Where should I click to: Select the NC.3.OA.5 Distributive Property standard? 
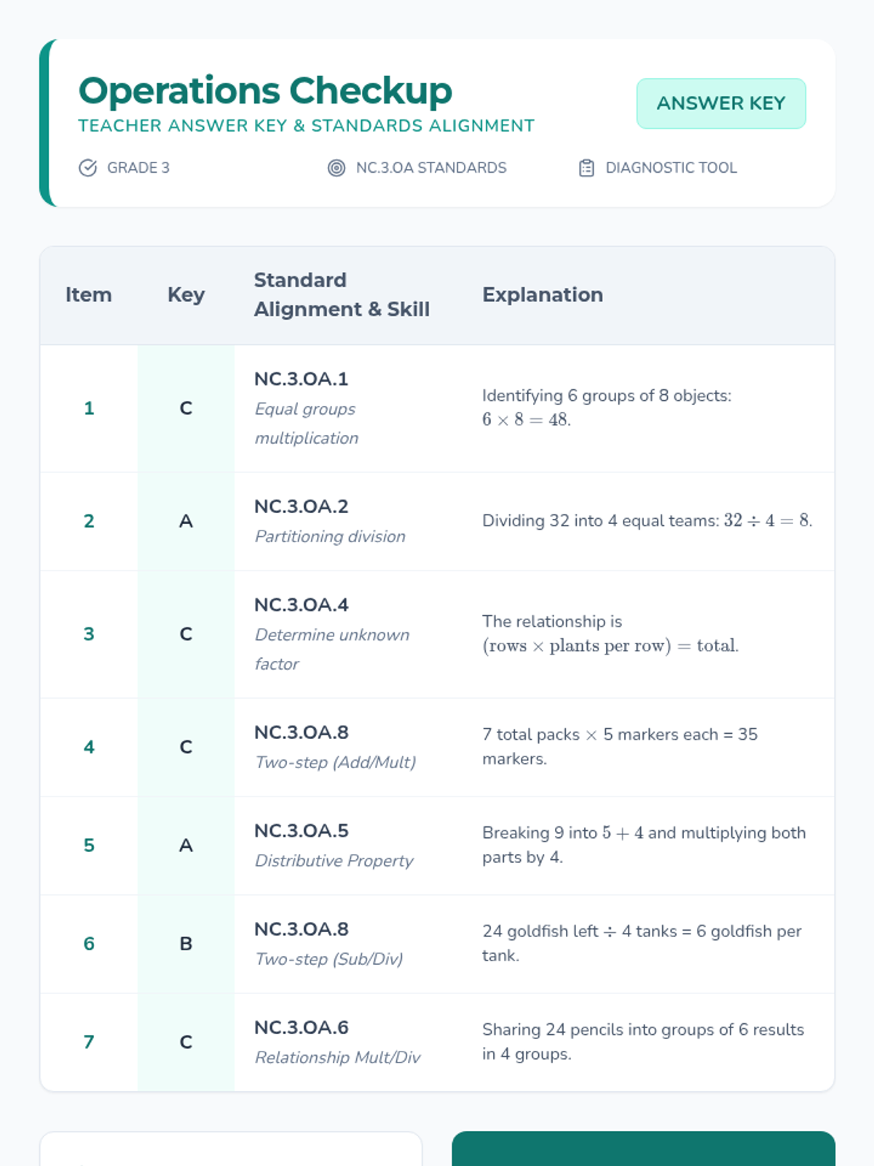pyautogui.click(x=301, y=831)
